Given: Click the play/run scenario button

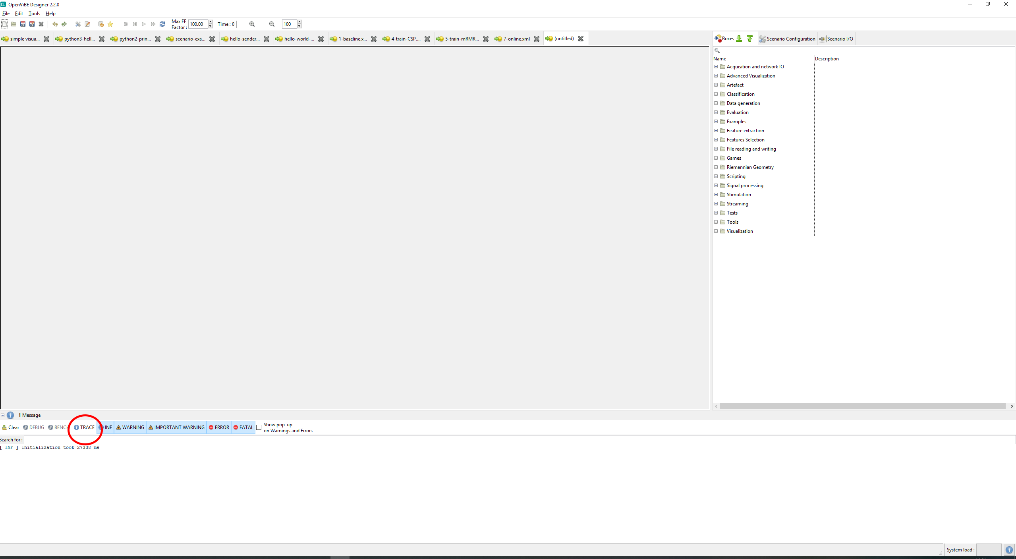Looking at the screenshot, I should point(144,24).
